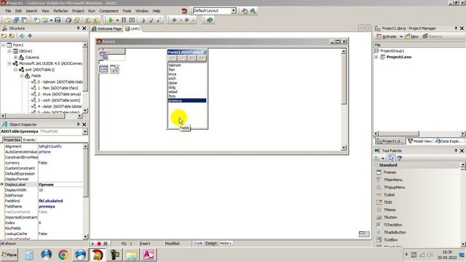Select TButton in the Tool Palette
The height and width of the screenshot is (262, 466).
click(390, 218)
